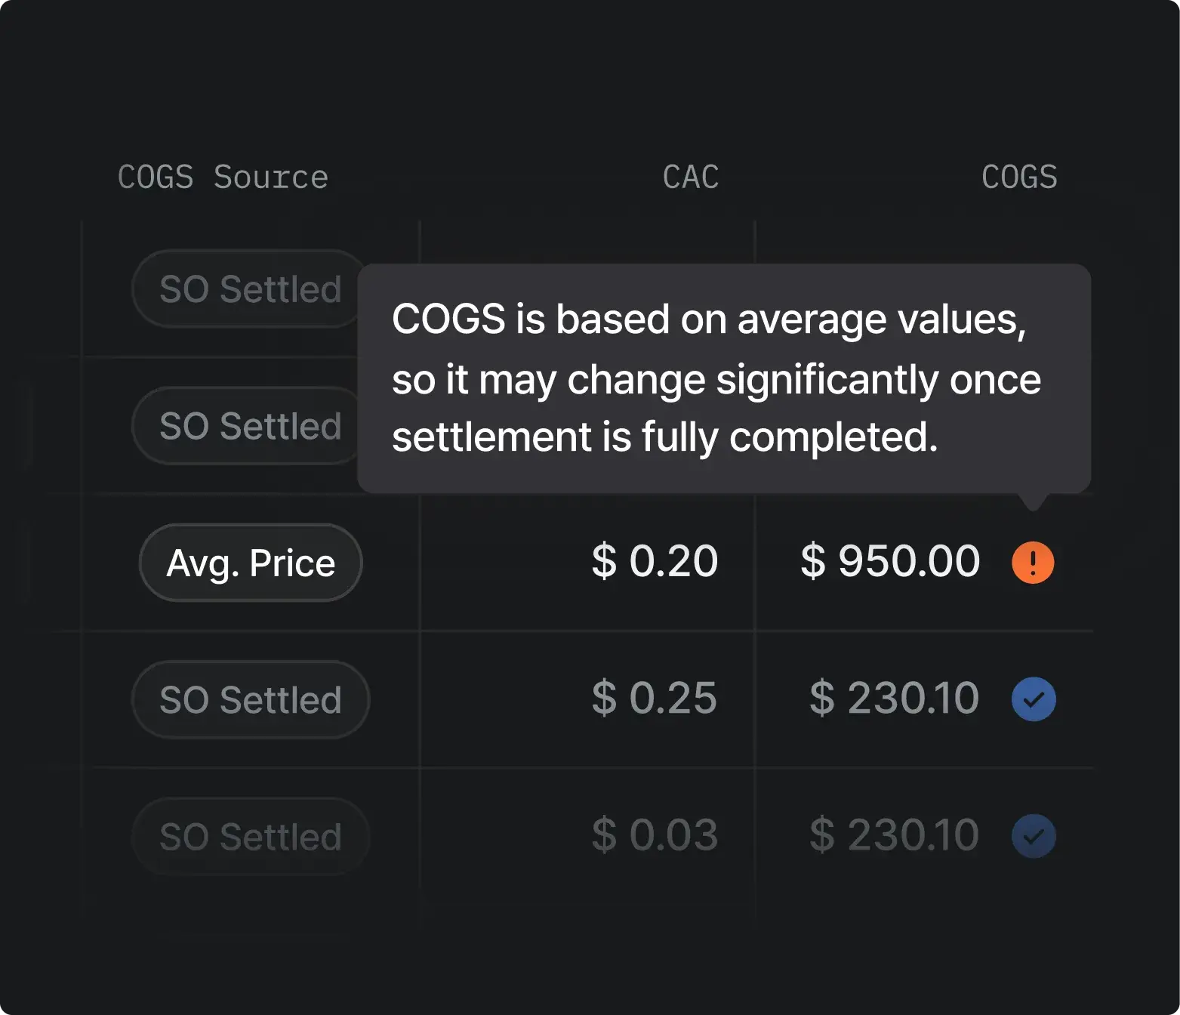The image size is (1180, 1015).
Task: Sort by the COGS column header
Action: point(1019,177)
